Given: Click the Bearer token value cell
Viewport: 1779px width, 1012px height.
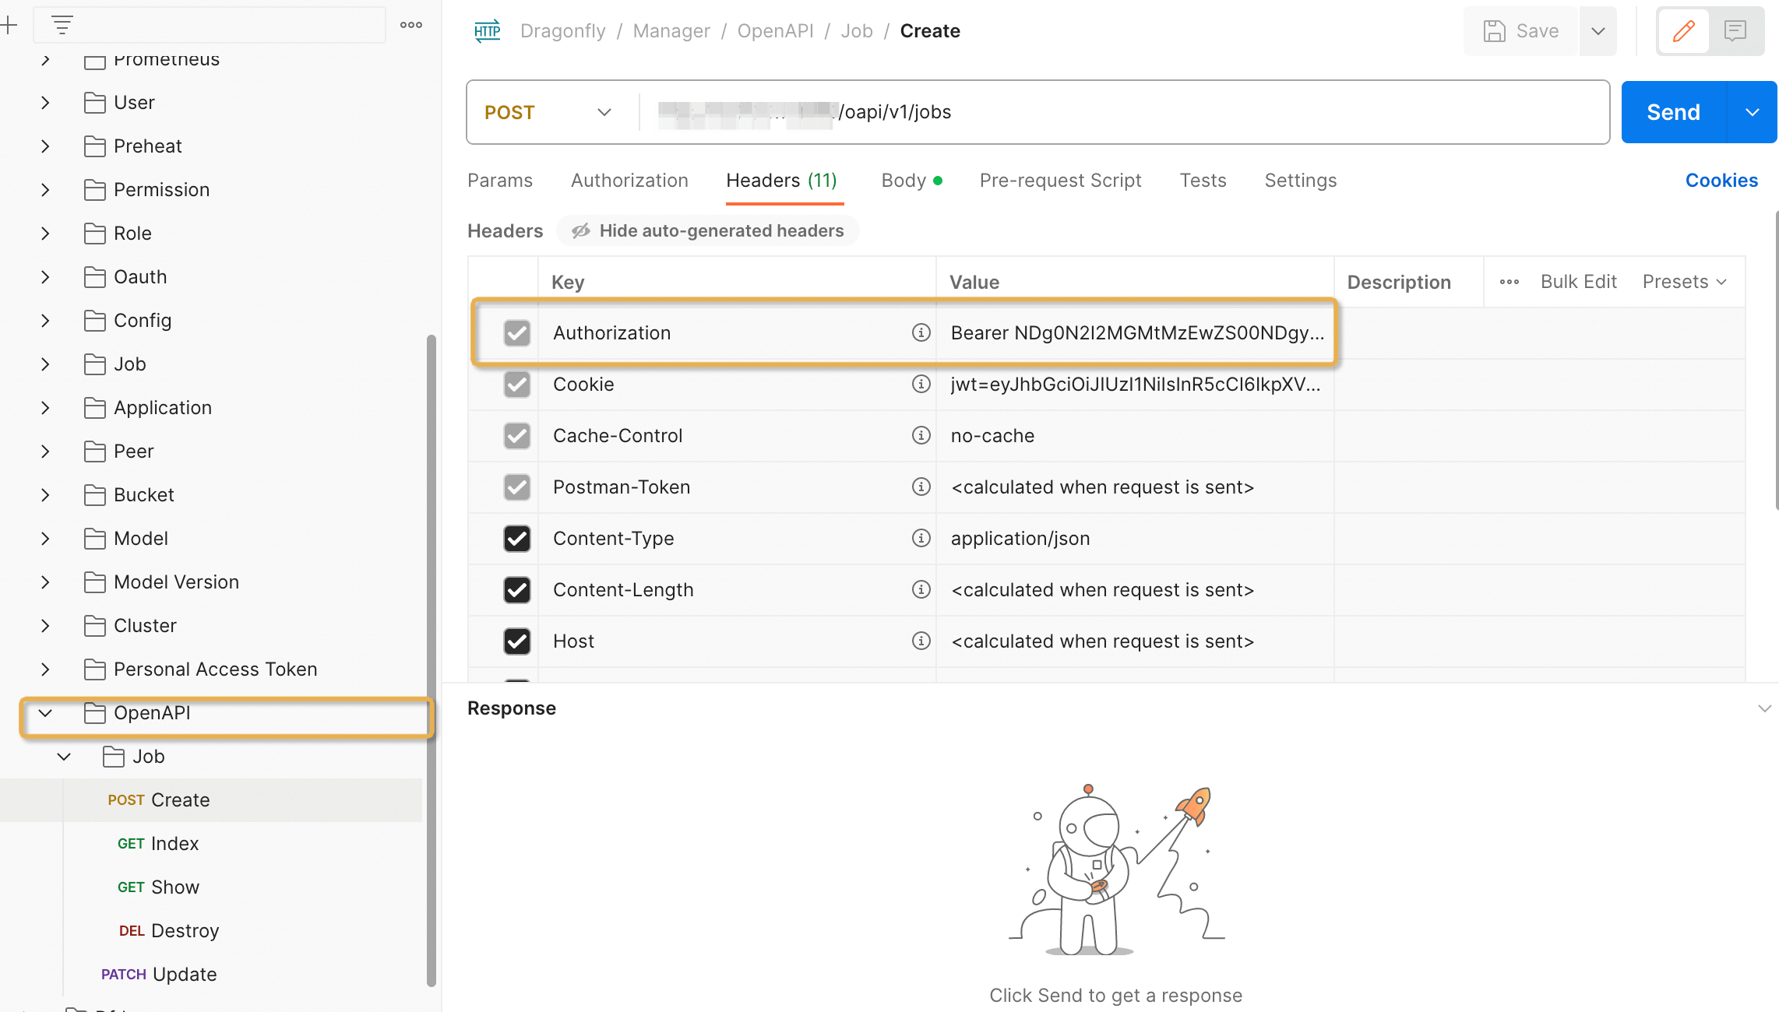Looking at the screenshot, I should pos(1136,333).
